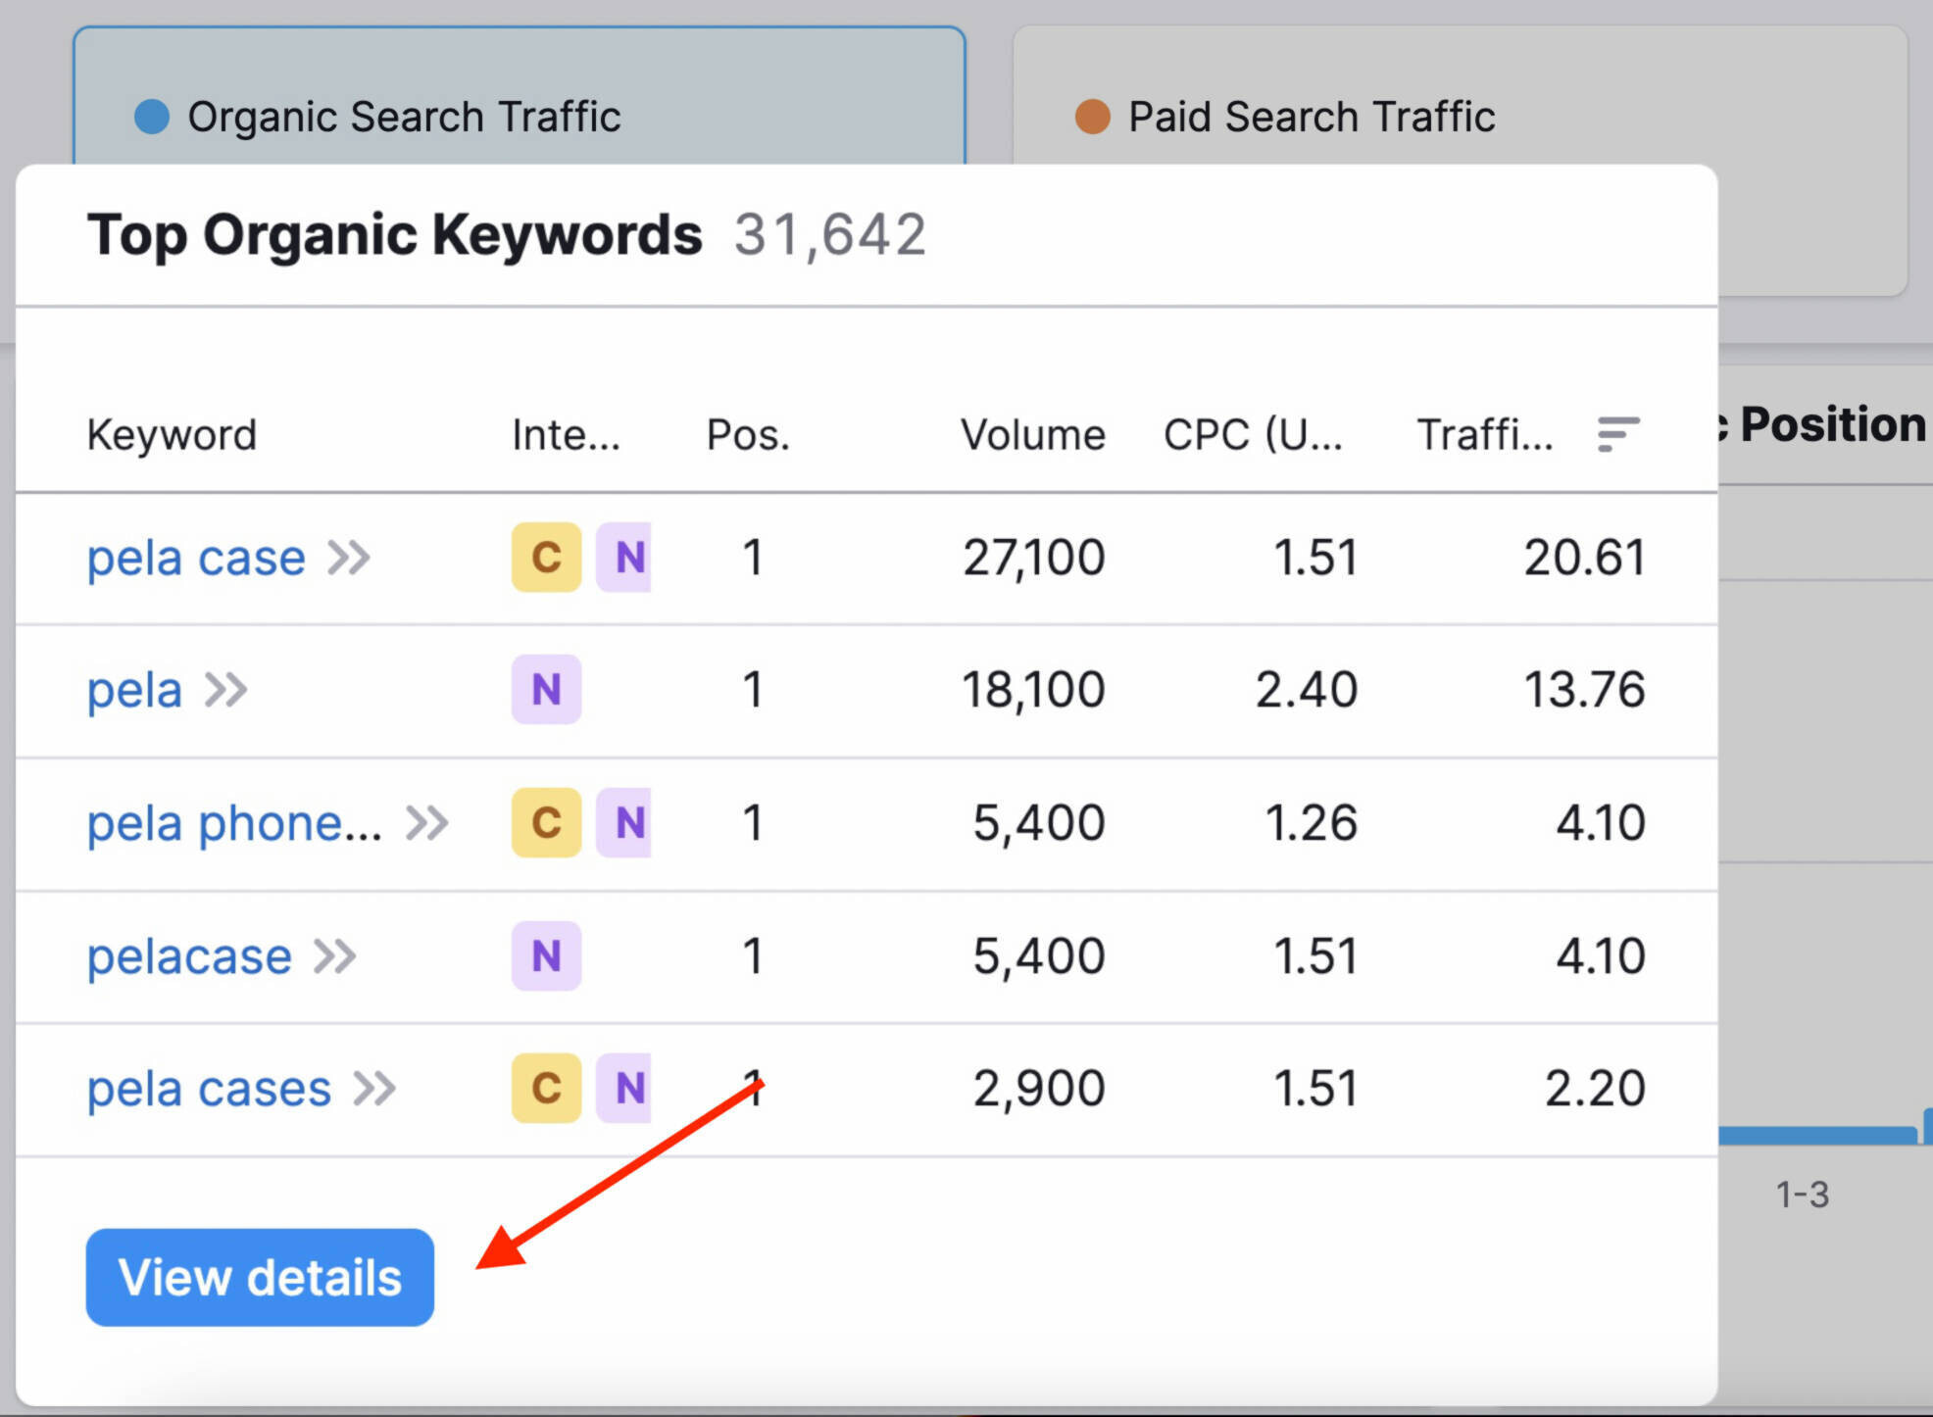Select the Organic Search Traffic tab
Image resolution: width=1933 pixels, height=1417 pixels.
coord(520,96)
